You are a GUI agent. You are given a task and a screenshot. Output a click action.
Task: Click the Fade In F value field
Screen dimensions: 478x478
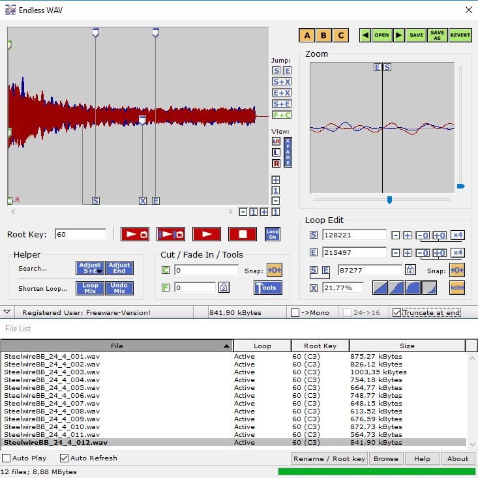[195, 288]
